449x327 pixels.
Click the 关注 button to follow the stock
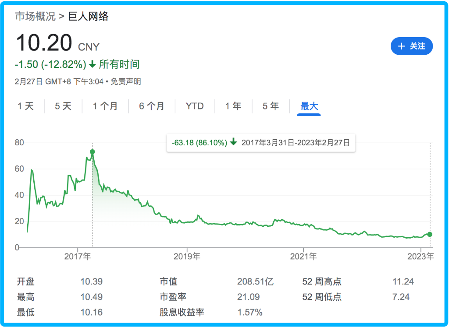pos(411,46)
